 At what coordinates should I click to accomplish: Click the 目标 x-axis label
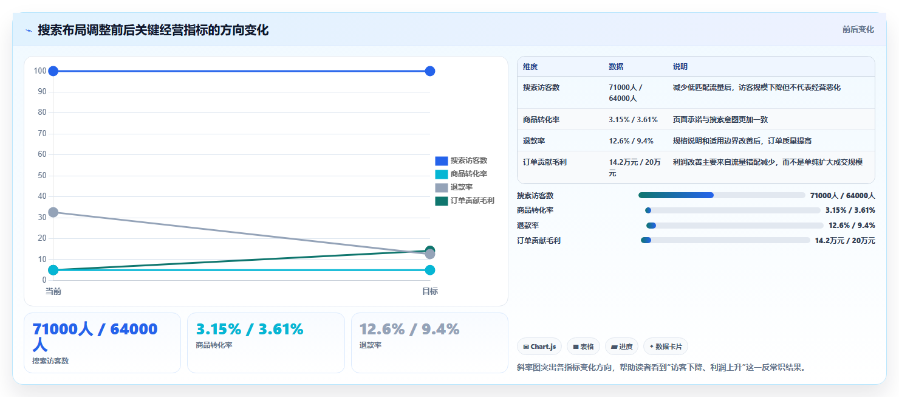point(430,291)
